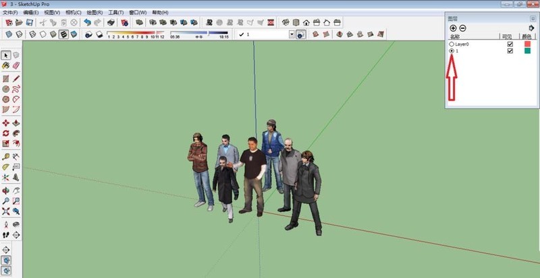Click the 颜色 column header
The height and width of the screenshot is (278, 540).
coord(529,36)
